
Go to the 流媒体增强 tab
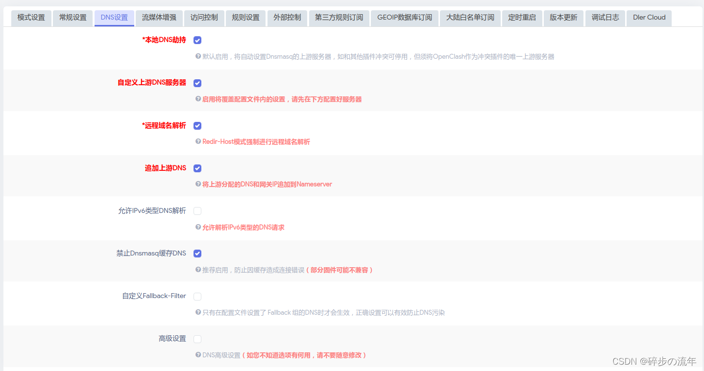159,18
